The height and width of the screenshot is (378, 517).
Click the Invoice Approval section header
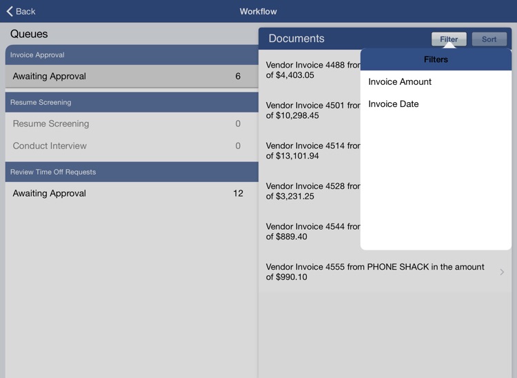pyautogui.click(x=132, y=54)
